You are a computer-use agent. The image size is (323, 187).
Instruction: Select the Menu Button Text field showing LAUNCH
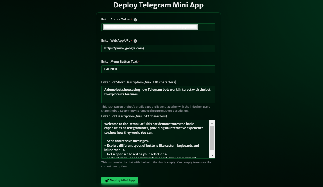(158, 69)
